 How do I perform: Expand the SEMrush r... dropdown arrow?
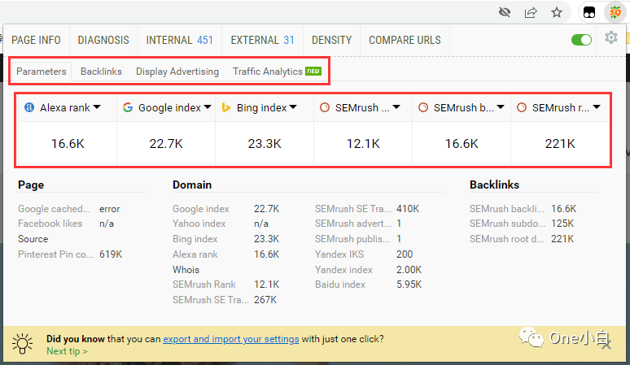597,107
